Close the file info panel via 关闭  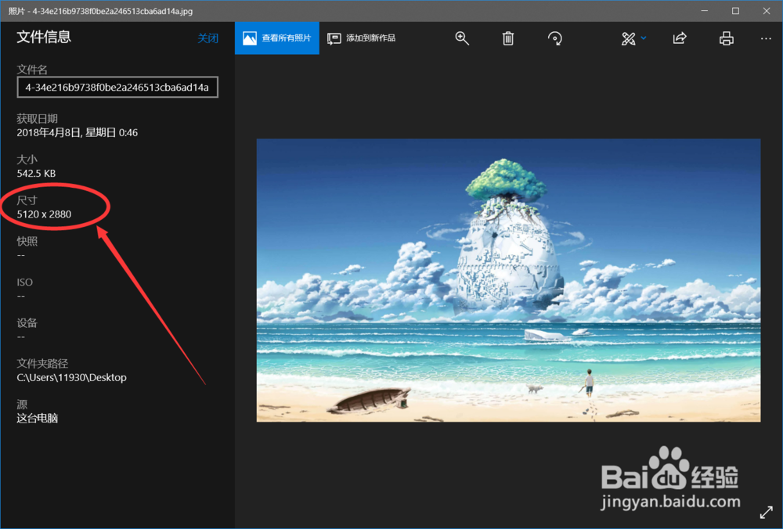point(207,38)
